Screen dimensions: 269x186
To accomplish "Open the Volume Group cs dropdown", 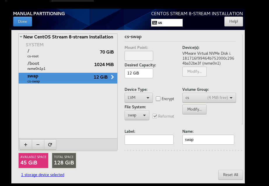I will 209,98.
